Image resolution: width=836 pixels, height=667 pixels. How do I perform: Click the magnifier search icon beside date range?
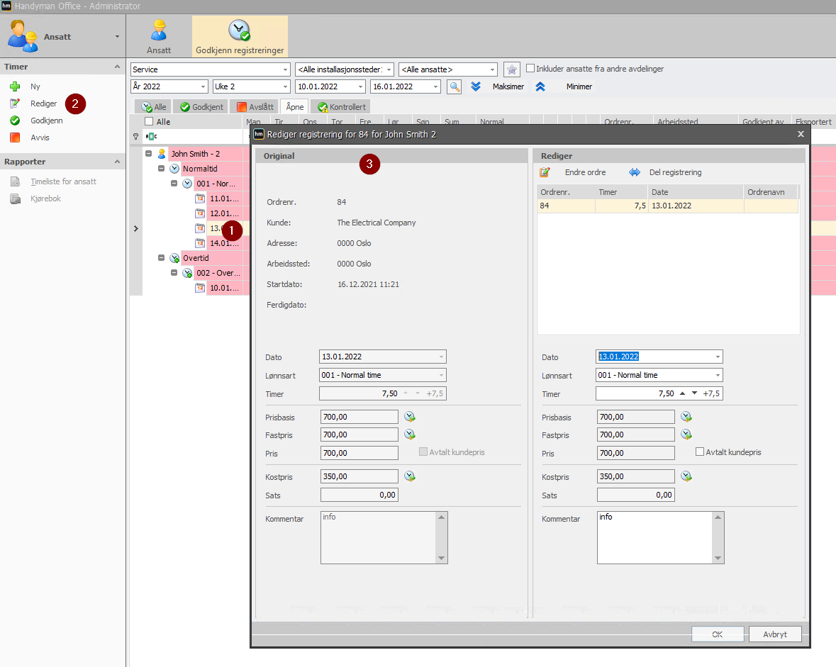(x=455, y=86)
